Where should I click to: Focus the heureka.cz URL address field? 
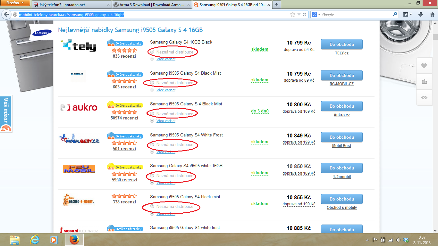pyautogui.click(x=153, y=14)
